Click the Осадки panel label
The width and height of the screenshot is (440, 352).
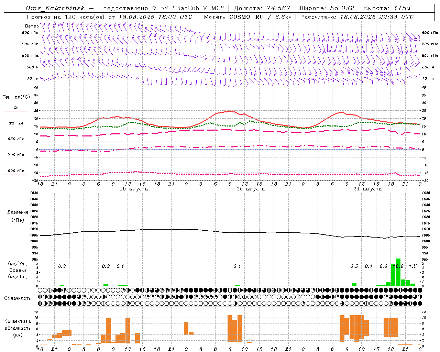click(18, 270)
